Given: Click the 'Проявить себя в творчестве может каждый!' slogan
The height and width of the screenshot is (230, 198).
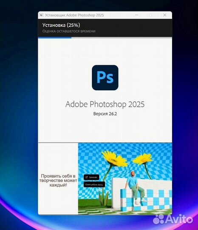Looking at the screenshot, I should [58, 181].
